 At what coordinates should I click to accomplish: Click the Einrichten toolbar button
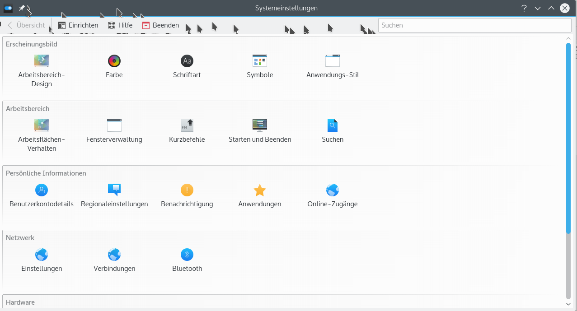(78, 25)
